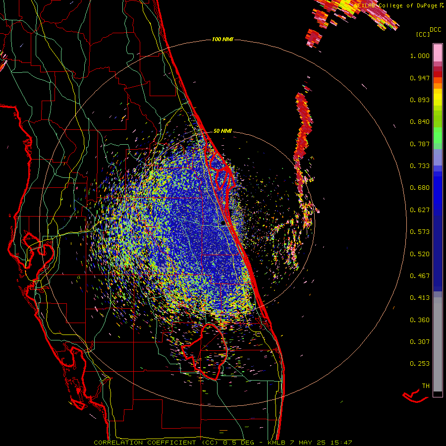Select the DCC product label above the scale

coord(436,30)
